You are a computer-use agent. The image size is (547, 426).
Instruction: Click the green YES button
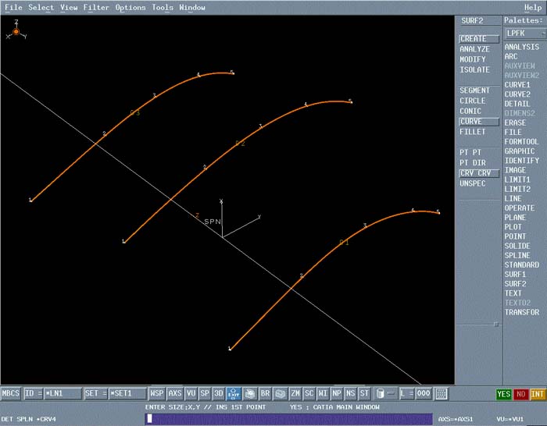click(503, 394)
